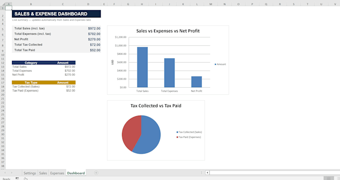Click the $702.00 summary value in row 6
The height and width of the screenshot is (180, 340).
[94, 34]
